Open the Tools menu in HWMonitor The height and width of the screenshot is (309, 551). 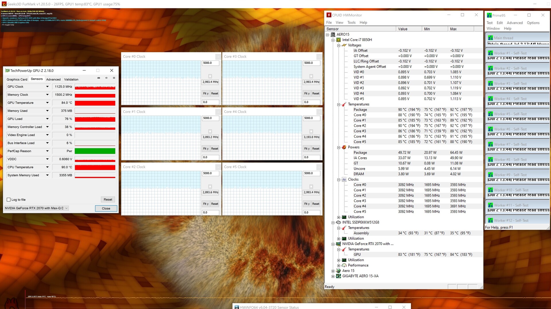[x=351, y=22]
